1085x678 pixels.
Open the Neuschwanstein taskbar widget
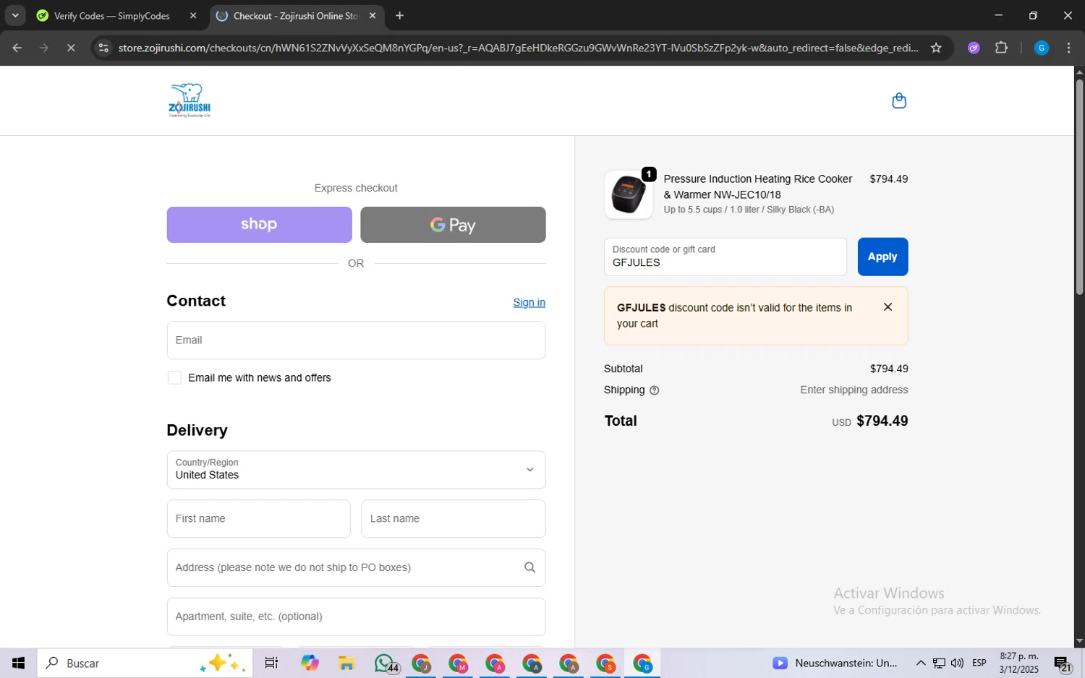pos(834,663)
